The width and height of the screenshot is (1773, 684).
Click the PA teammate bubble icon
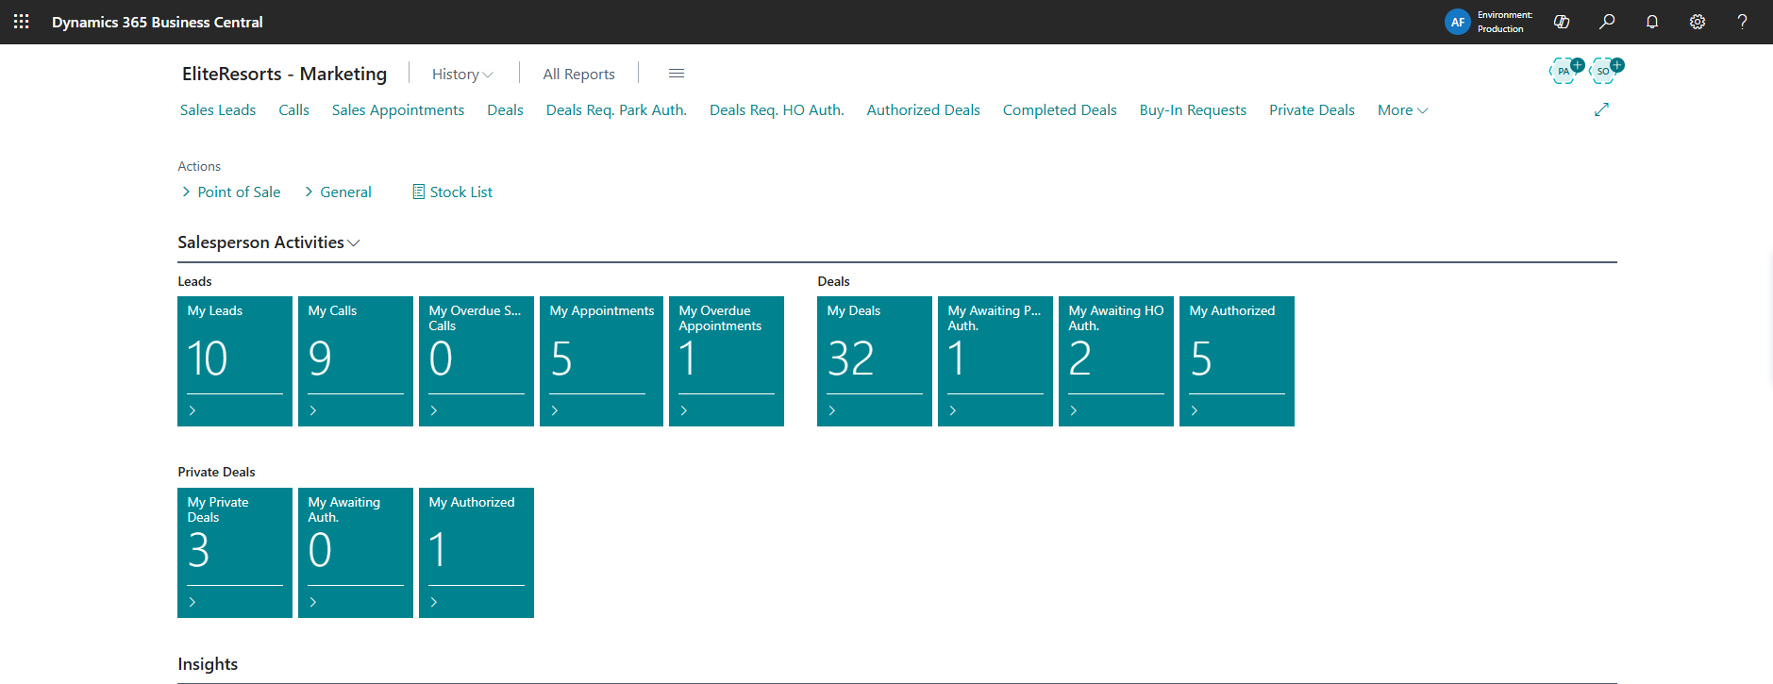[1565, 71]
